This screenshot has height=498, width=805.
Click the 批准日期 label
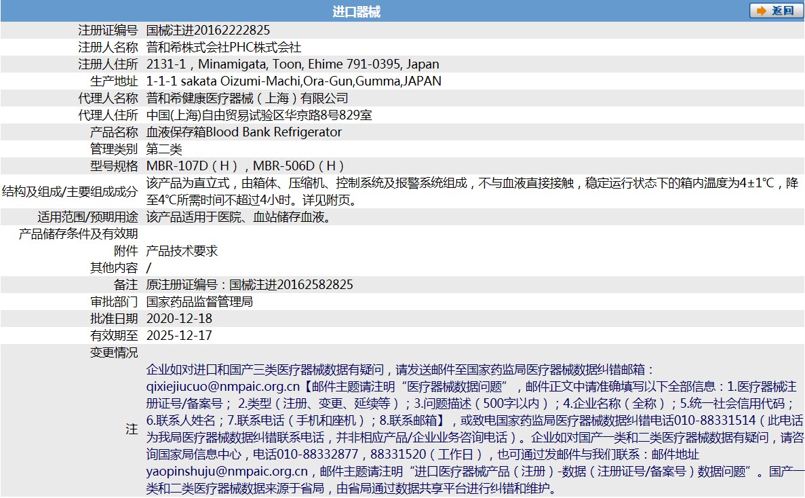(x=114, y=318)
